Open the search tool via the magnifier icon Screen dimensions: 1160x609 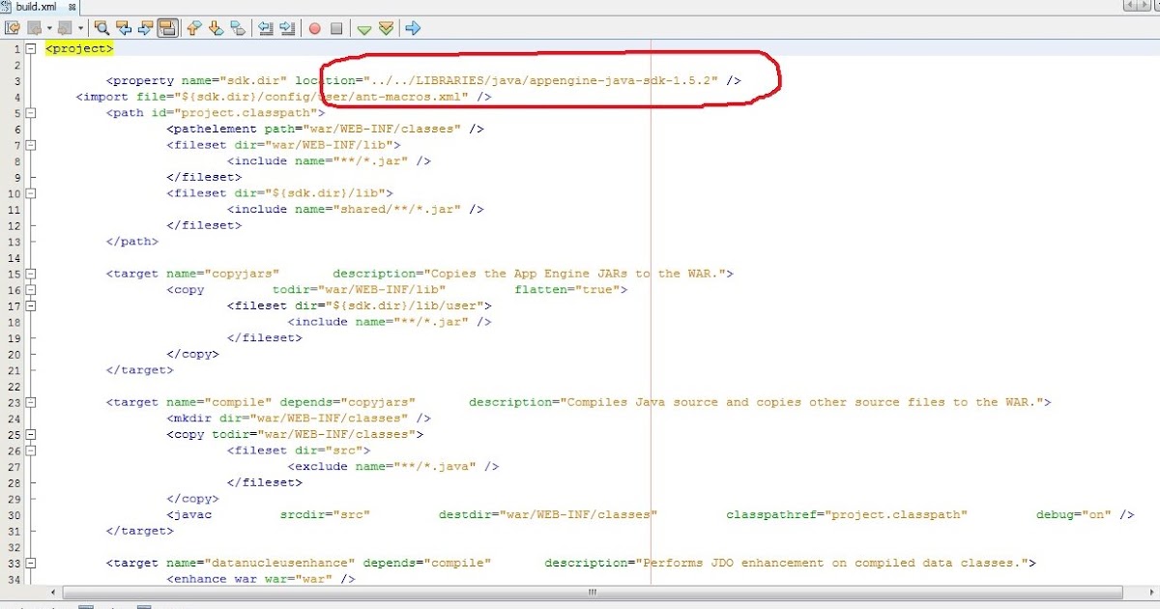(x=101, y=28)
